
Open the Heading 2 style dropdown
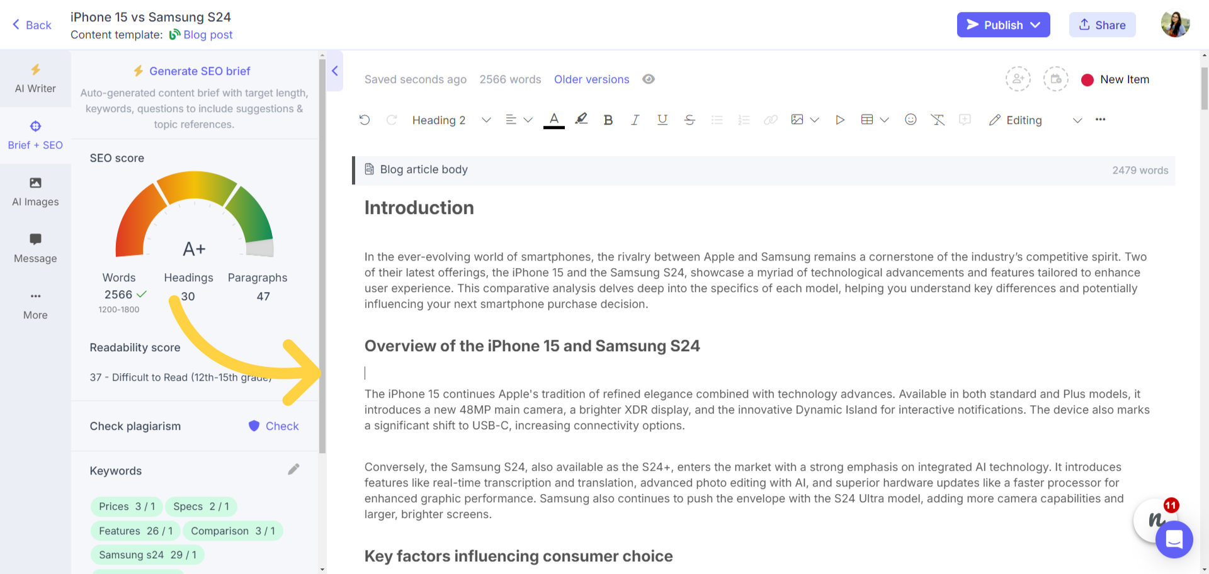[451, 120]
